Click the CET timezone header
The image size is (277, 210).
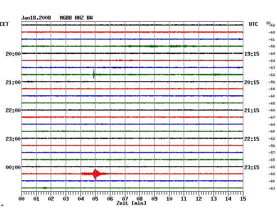[4, 24]
